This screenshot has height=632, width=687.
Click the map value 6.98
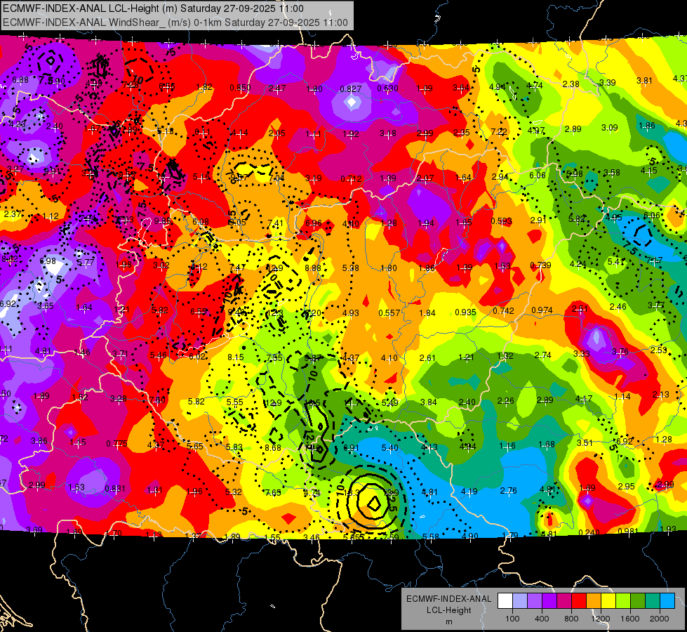coord(48,261)
